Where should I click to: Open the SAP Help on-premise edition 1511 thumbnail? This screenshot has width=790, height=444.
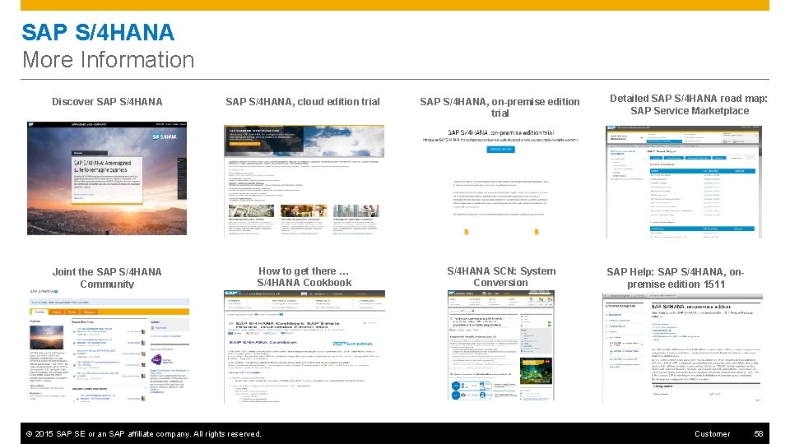pyautogui.click(x=683, y=349)
